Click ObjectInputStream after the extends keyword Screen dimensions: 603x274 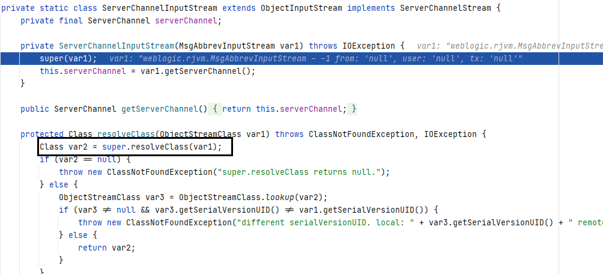(x=301, y=8)
